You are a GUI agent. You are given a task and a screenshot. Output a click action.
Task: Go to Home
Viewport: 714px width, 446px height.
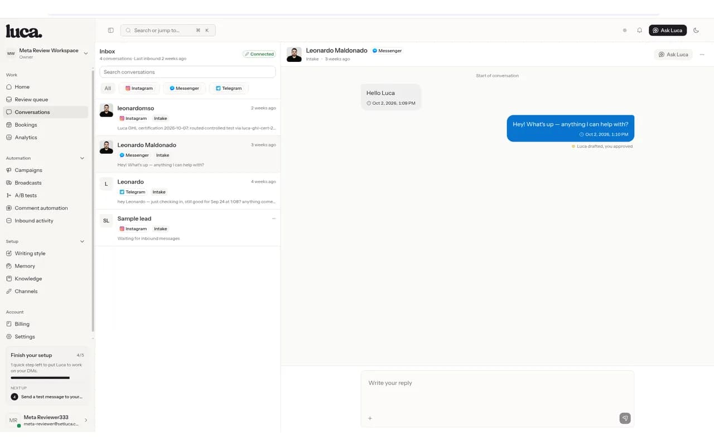click(46, 87)
